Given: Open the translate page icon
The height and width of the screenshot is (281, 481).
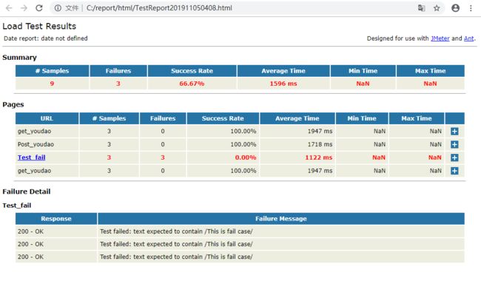Looking at the screenshot, I should coord(422,8).
